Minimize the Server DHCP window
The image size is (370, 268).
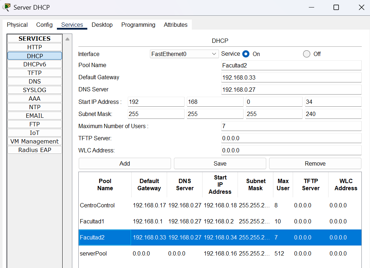[311, 7]
